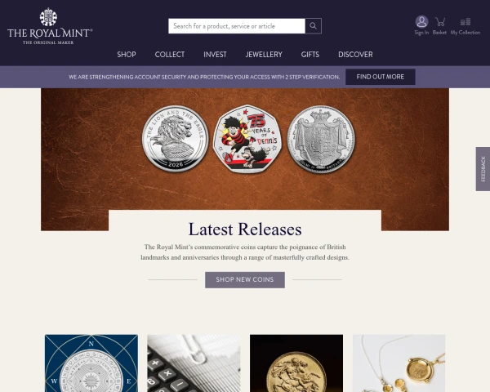Open the SHOP menu
This screenshot has width=490, height=392.
(127, 55)
